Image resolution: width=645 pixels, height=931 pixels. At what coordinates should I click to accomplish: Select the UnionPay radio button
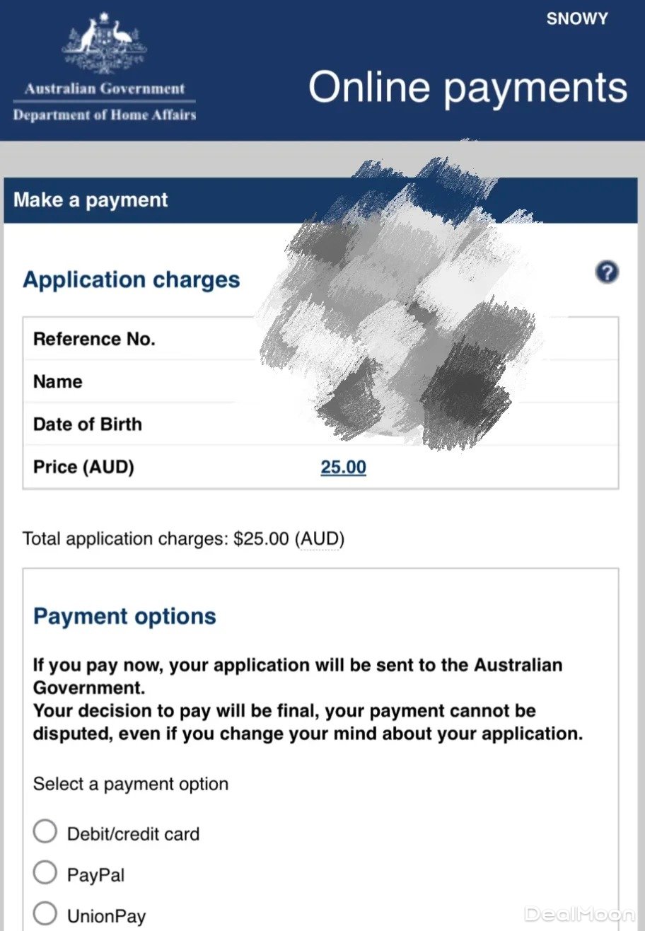[45, 915]
